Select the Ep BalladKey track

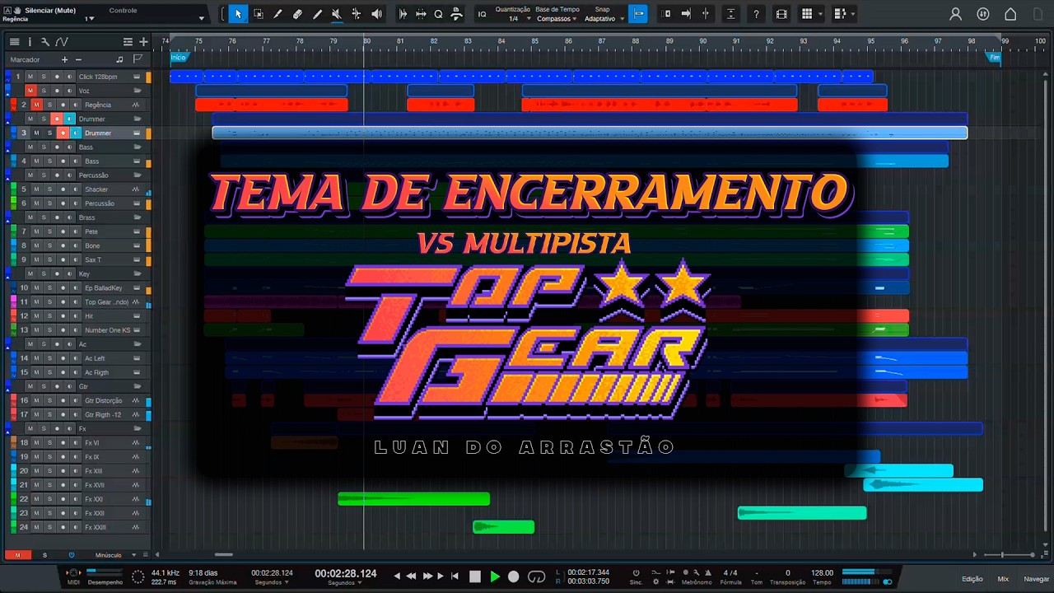[x=104, y=287]
